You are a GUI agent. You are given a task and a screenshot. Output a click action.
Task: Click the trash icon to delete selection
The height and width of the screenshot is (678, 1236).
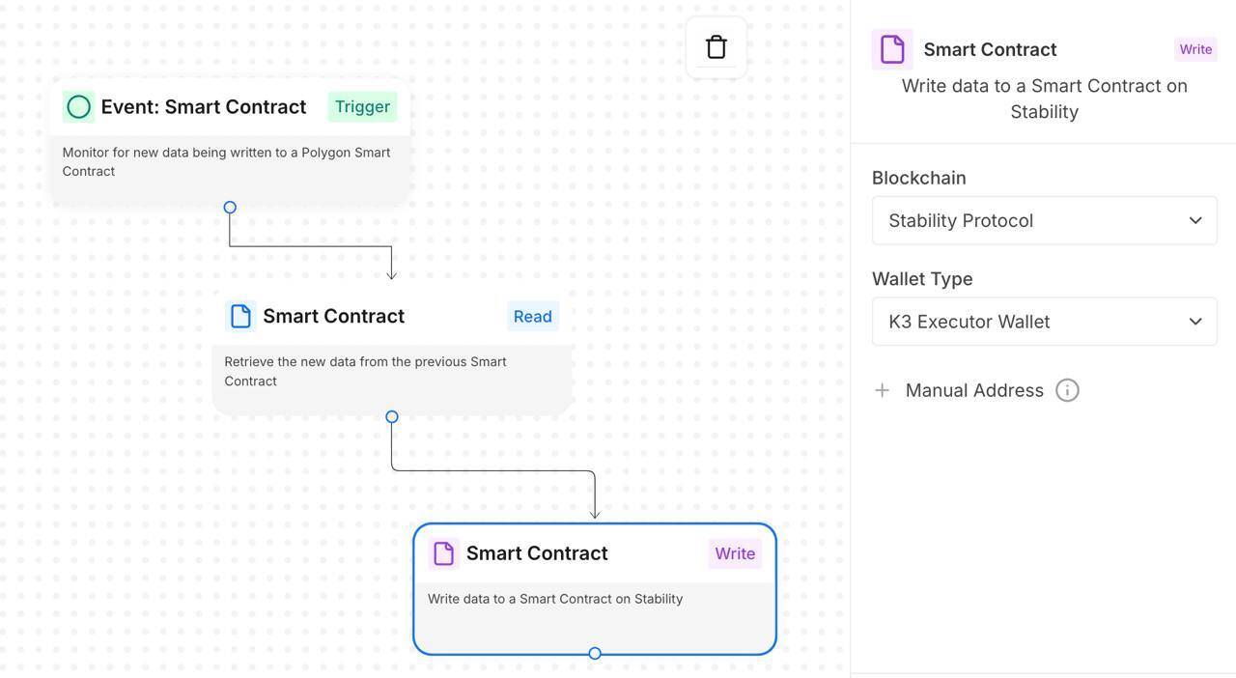tap(715, 44)
